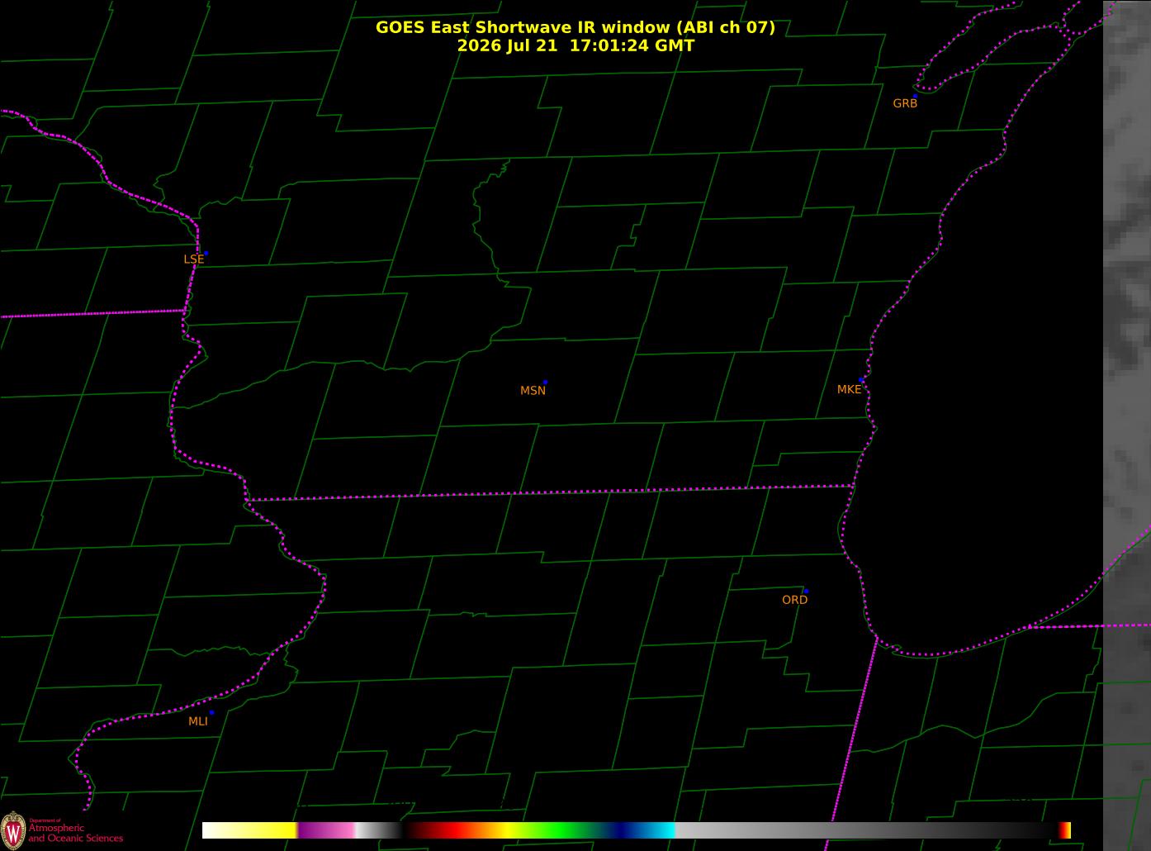Viewport: 1151px width, 851px height.
Task: Click the GOES East Shortwave IR title text
Action: click(575, 27)
